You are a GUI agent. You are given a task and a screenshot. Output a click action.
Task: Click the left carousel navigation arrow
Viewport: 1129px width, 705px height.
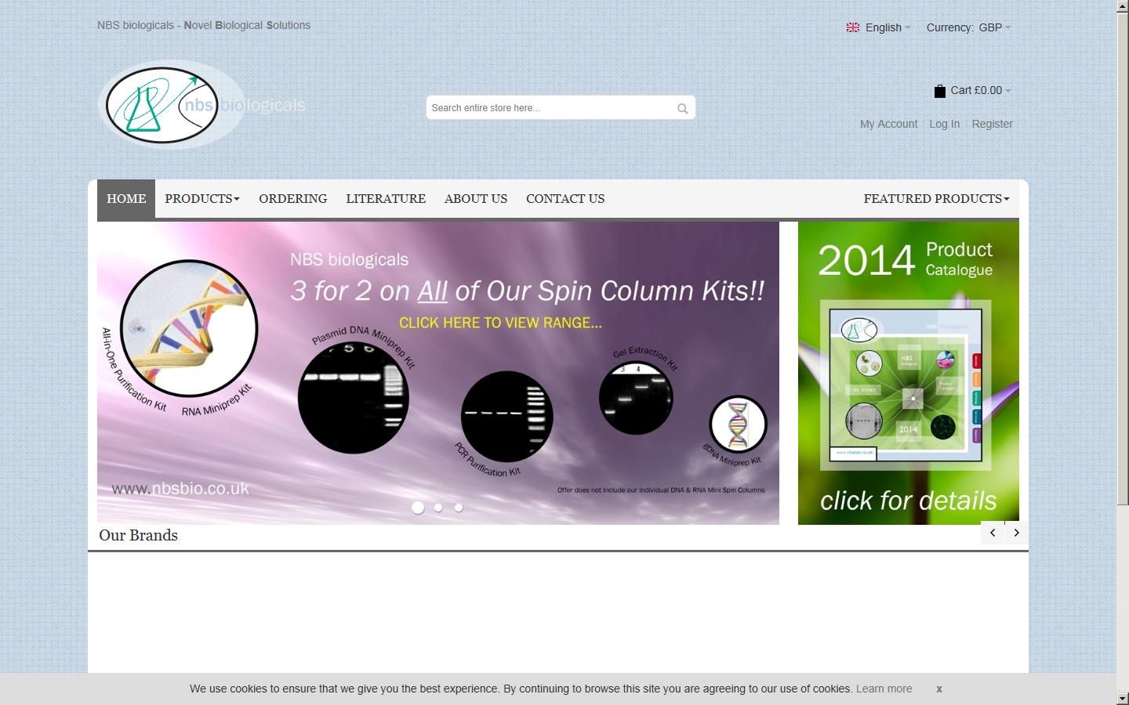point(992,533)
